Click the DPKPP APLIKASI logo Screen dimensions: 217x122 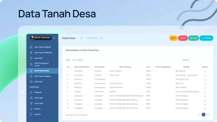pyautogui.click(x=41, y=38)
